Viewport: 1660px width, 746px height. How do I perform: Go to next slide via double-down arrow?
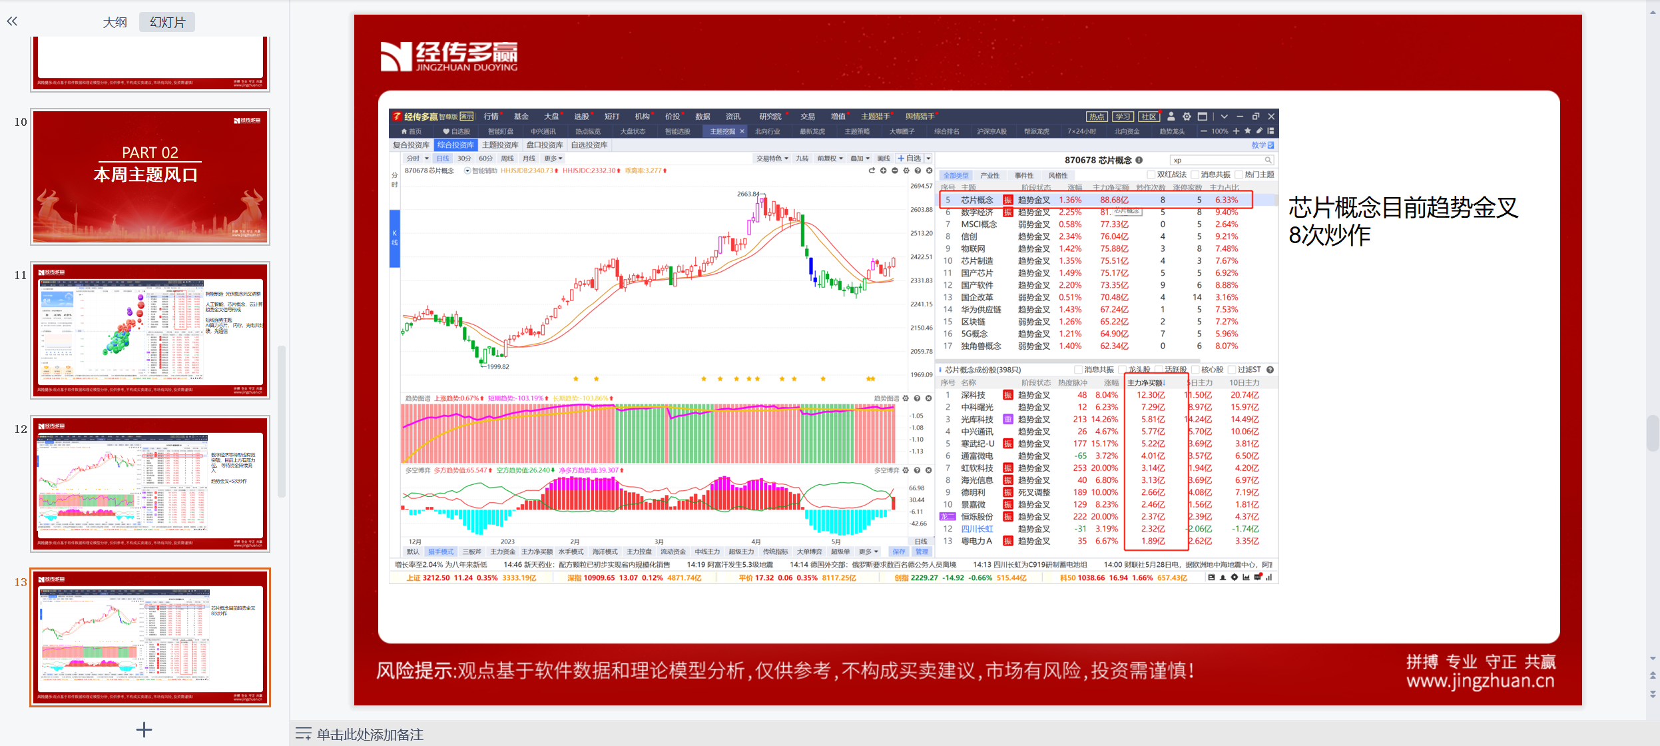click(x=1653, y=694)
